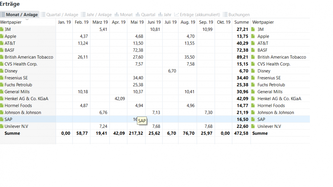This screenshot has height=187, width=333.
Task: Select 3M Sep. 19 value 10,99
Action: pos(207,29)
